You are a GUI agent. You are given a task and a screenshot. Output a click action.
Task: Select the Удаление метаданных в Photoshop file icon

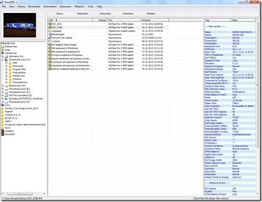point(50,62)
